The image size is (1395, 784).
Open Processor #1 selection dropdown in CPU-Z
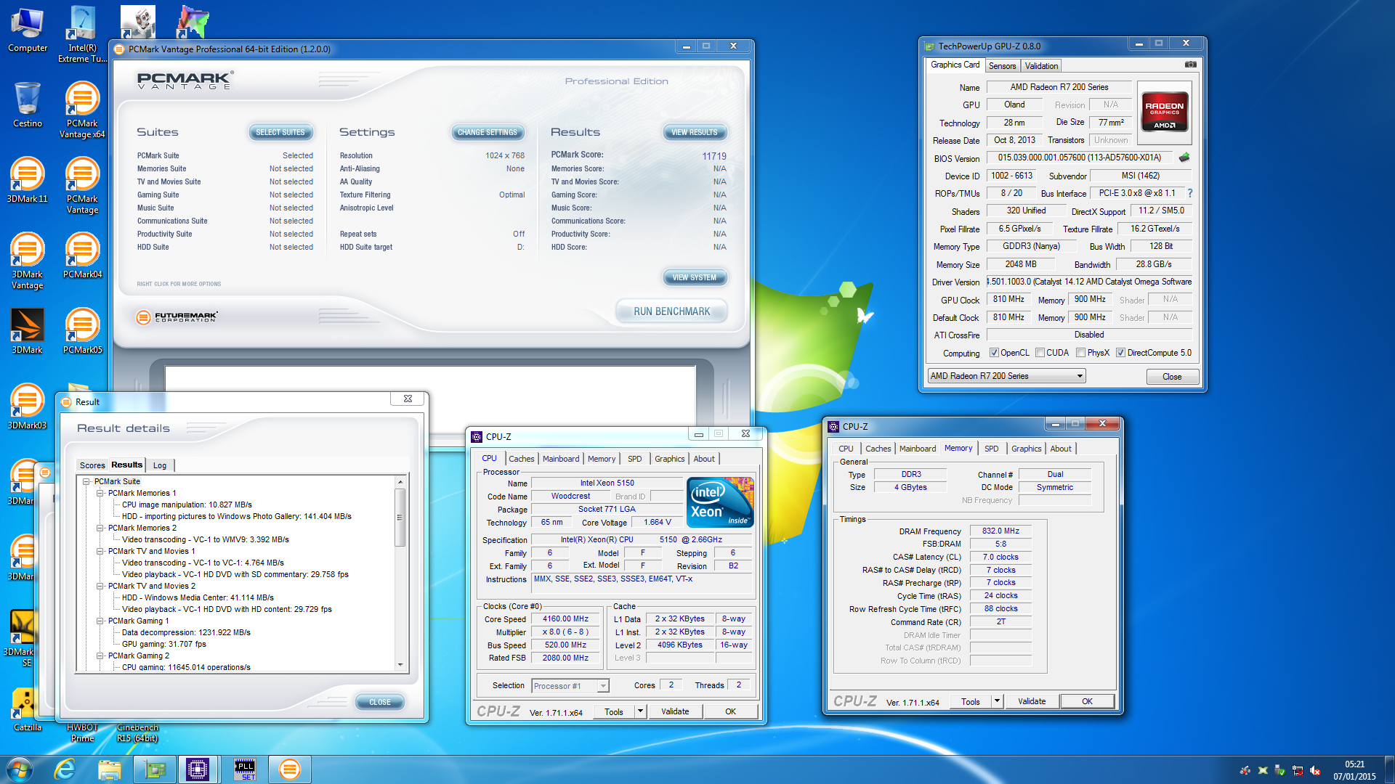pos(570,686)
